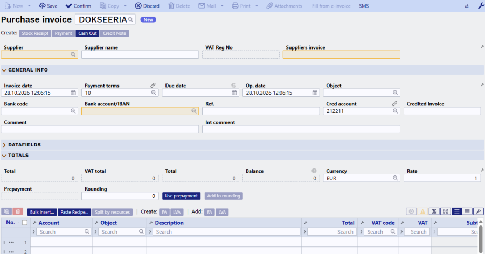Click the red delete rows trash icon
Viewport: 485px width, 254px height.
click(x=18, y=211)
